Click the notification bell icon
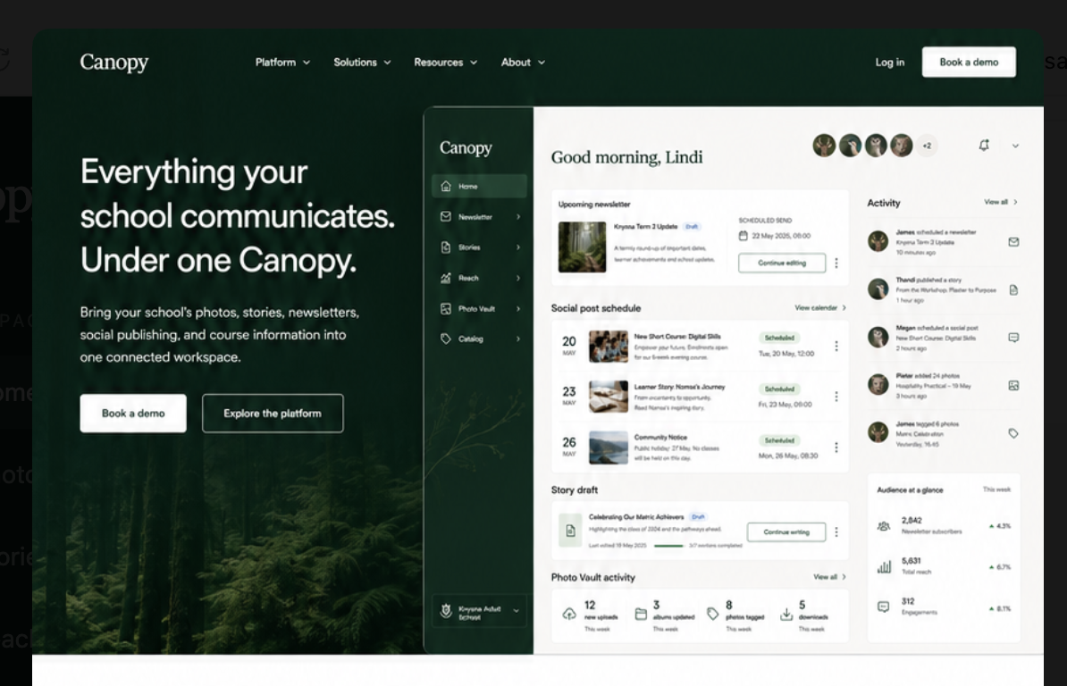Image resolution: width=1067 pixels, height=686 pixels. 984,146
